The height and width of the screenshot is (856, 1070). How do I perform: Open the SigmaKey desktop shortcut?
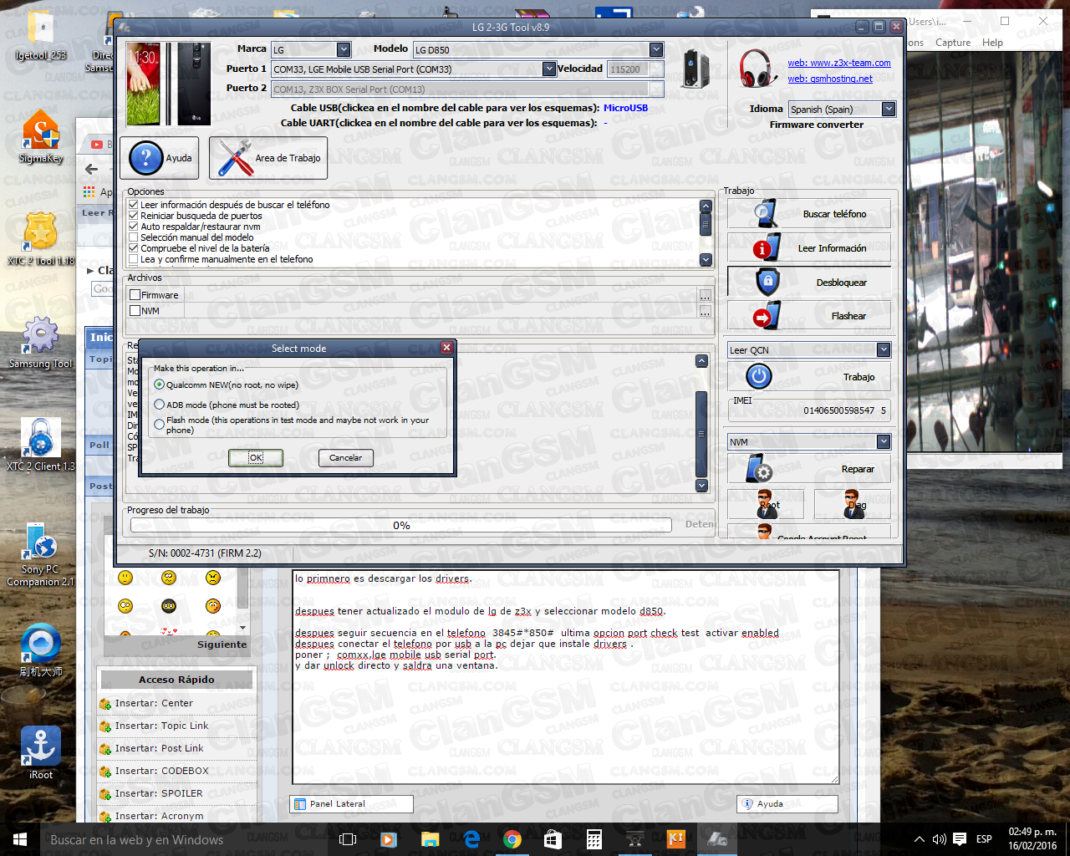point(41,138)
